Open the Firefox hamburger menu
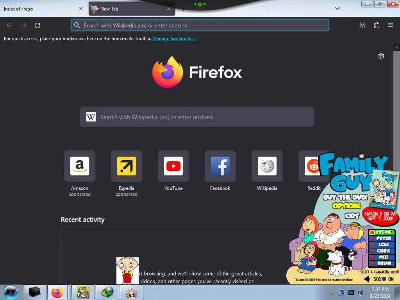Image resolution: width=400 pixels, height=300 pixels. (390, 25)
